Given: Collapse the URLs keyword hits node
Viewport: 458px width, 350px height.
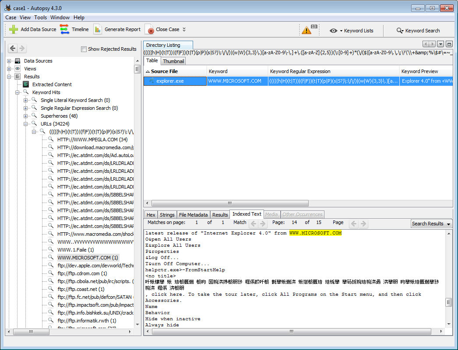Looking at the screenshot, I should coord(26,124).
